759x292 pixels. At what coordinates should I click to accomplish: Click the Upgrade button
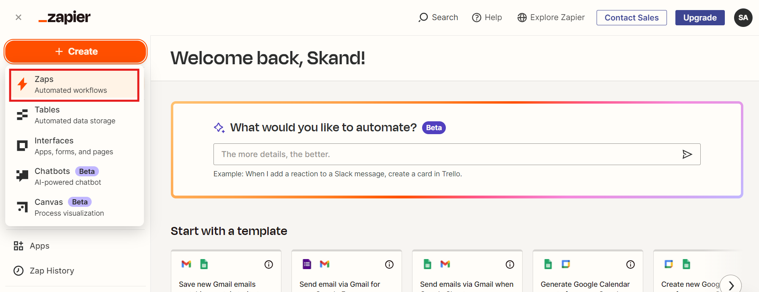tap(700, 18)
